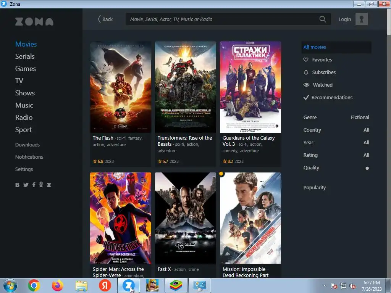Open the Zona social icon in sidebar
Screen dimensions: 391x293
49,185
